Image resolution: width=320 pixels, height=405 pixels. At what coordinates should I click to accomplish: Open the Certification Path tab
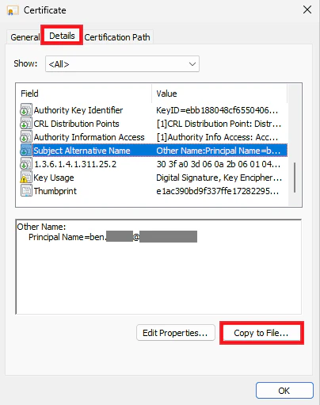click(x=117, y=37)
